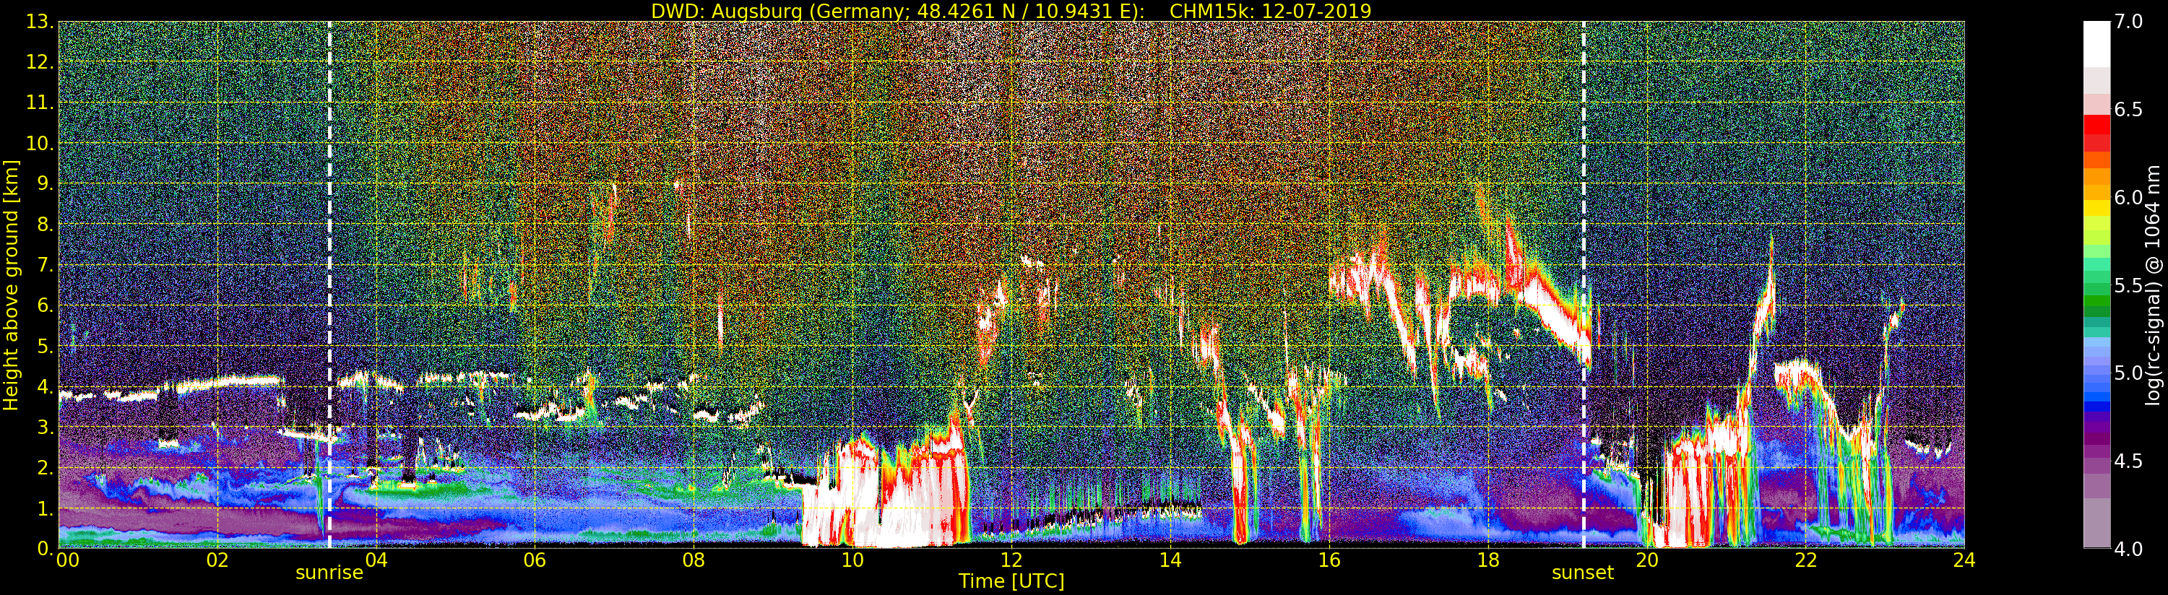
Task: Pick the white top segment of colorbar
Action: pos(2096,42)
